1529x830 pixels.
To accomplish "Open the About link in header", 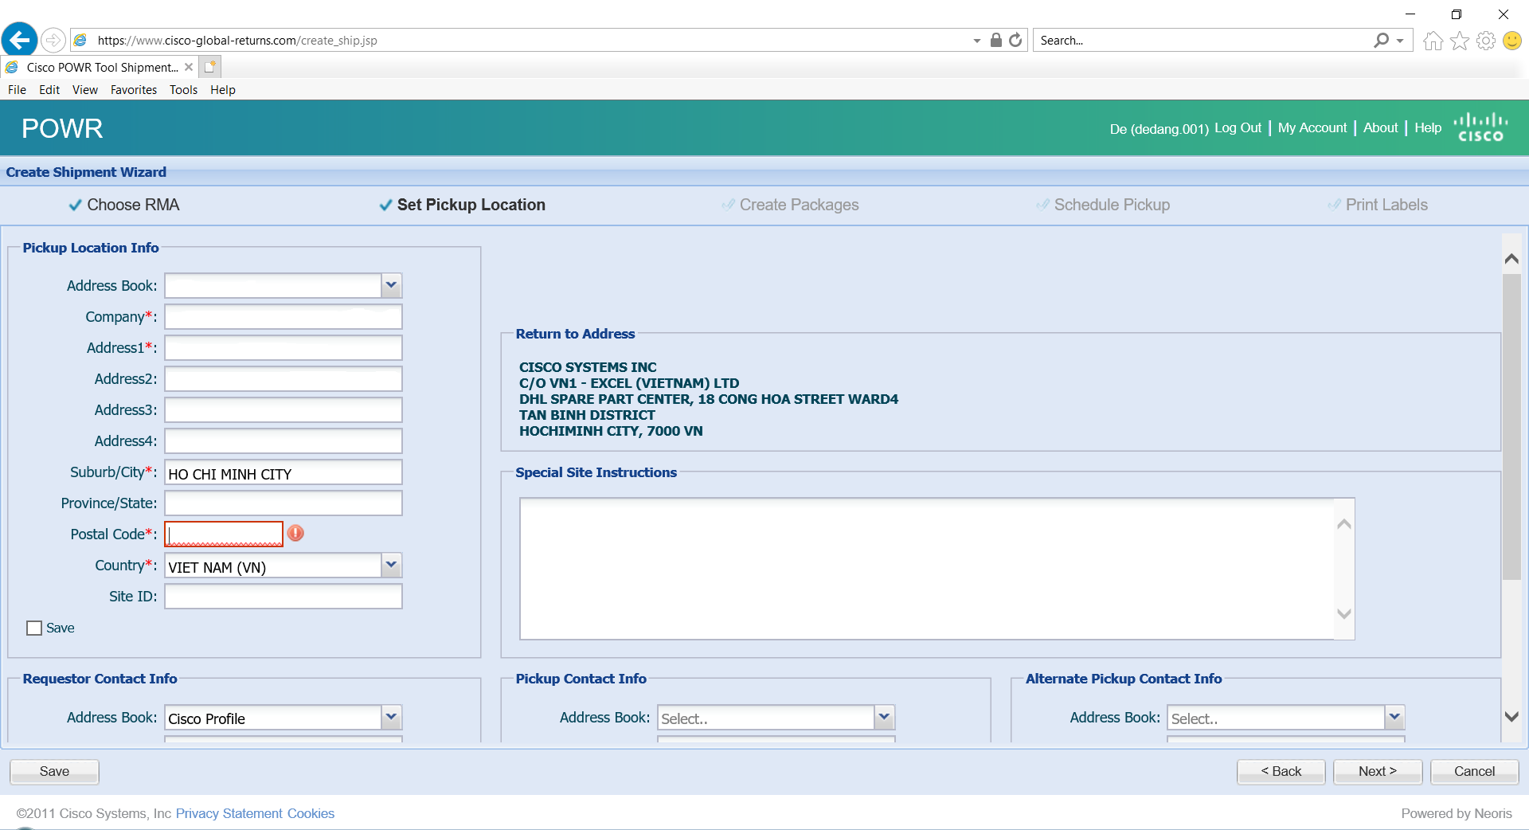I will (x=1380, y=127).
